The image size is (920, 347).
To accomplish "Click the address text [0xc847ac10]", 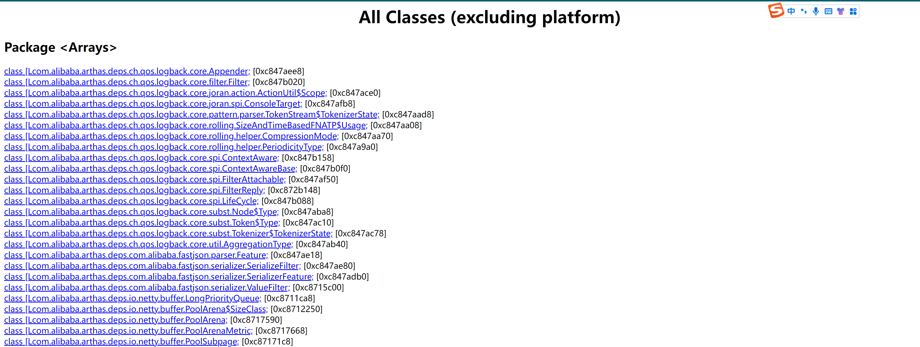I will [308, 223].
